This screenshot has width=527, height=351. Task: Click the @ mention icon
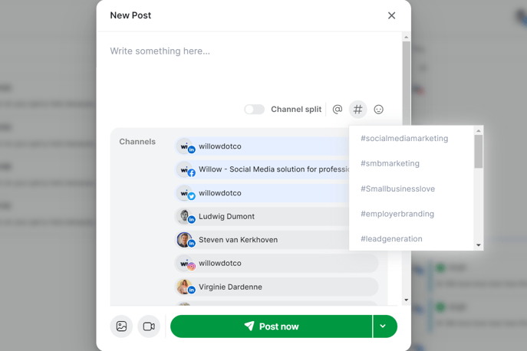(337, 109)
